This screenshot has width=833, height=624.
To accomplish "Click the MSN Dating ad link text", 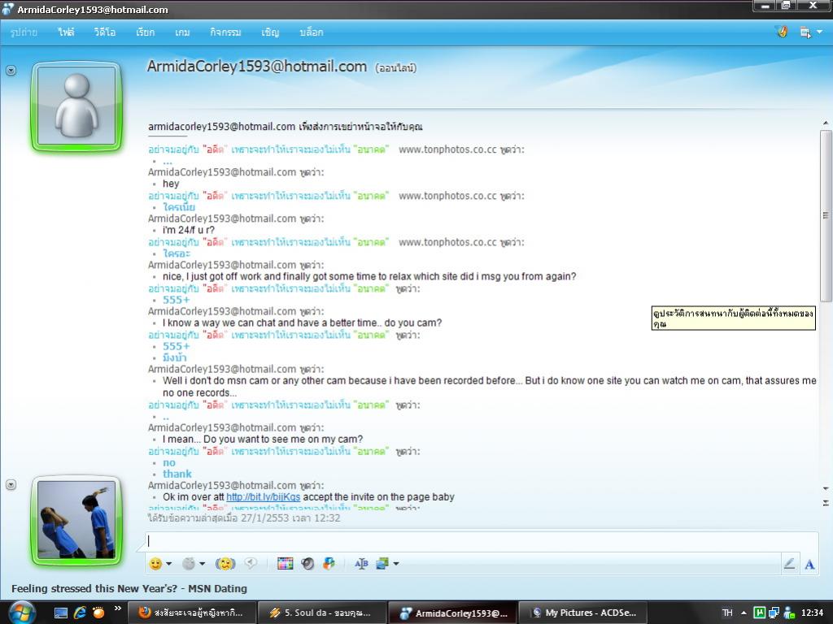I will (129, 588).
